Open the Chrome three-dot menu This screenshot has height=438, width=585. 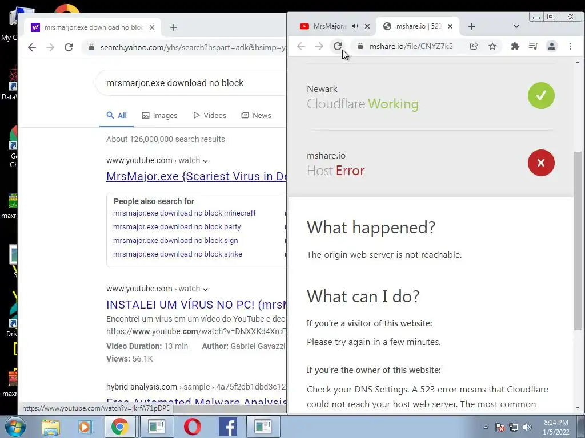click(x=571, y=46)
